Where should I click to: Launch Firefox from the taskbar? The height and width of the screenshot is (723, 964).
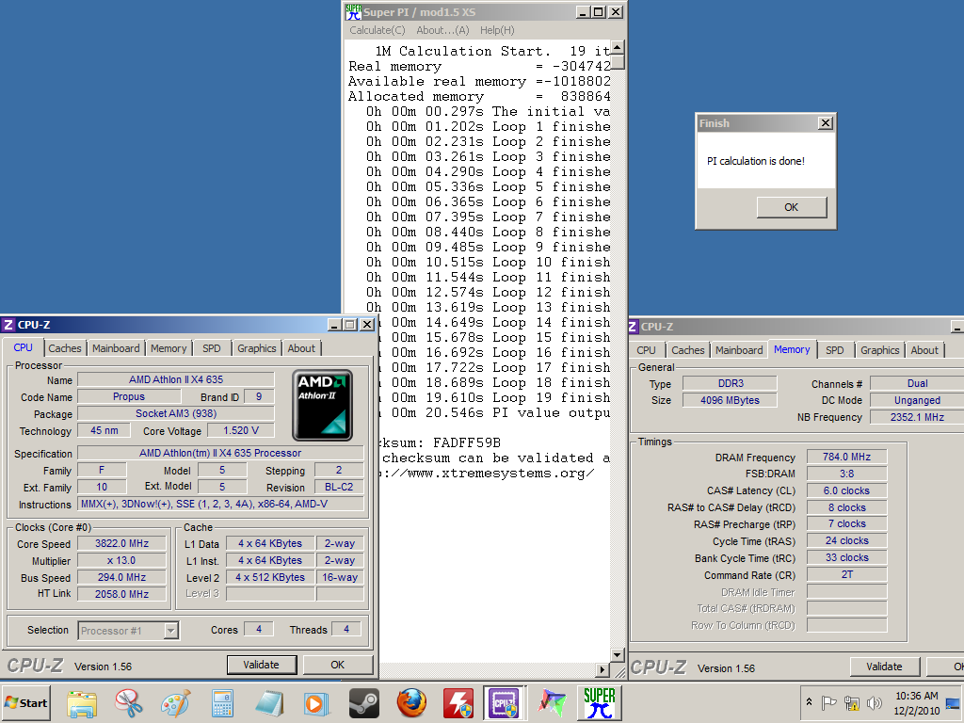point(411,702)
